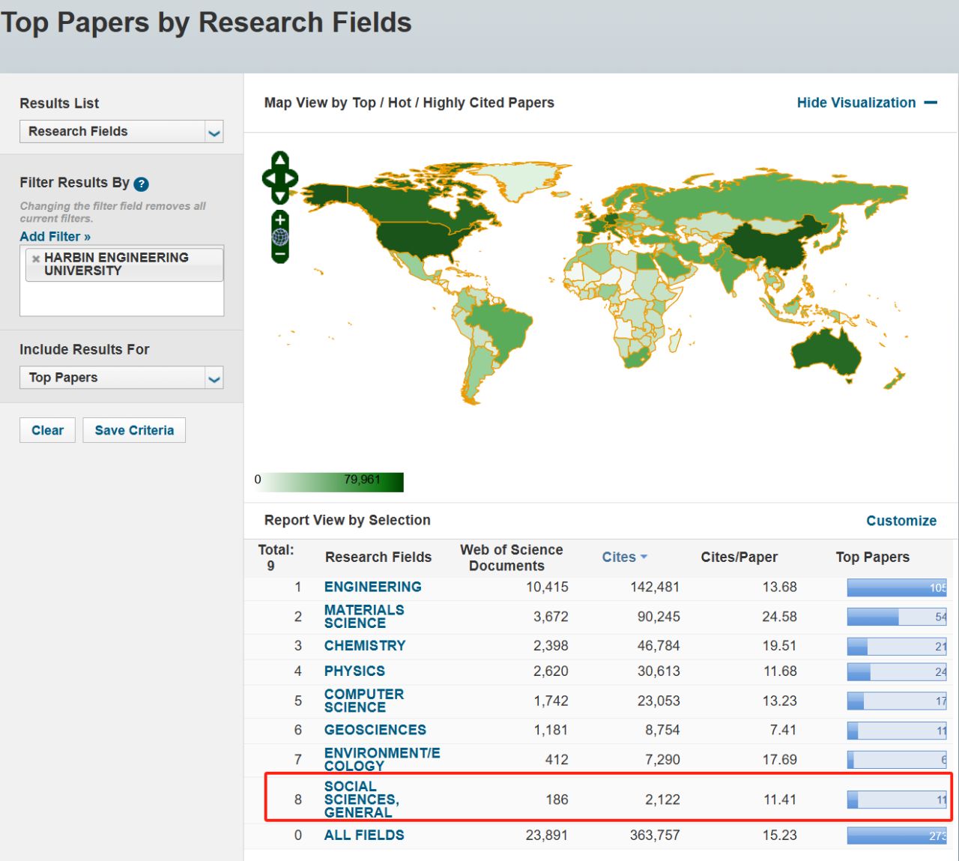Screen dimensions: 959x861
Task: Open the ENGINEERING research field
Action: point(372,587)
